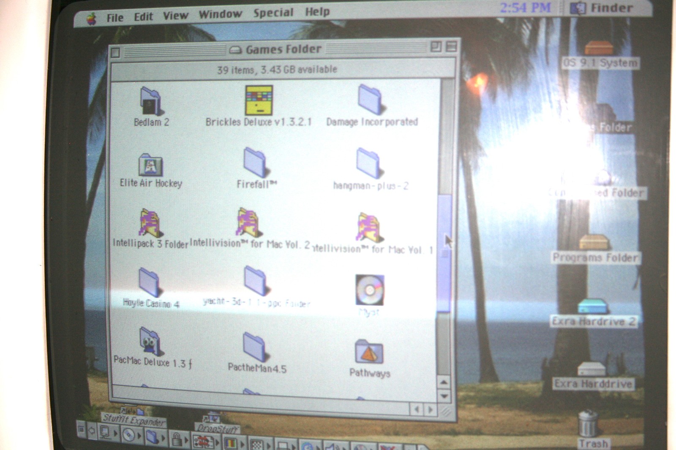Select the Damage Incorporated folder
The image size is (676, 450).
(x=371, y=99)
